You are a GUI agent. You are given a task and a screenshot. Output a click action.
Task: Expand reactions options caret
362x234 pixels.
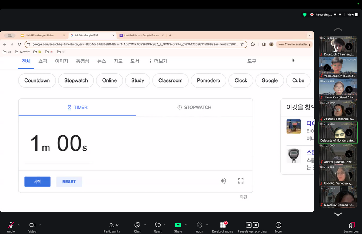pyautogui.click(x=164, y=225)
